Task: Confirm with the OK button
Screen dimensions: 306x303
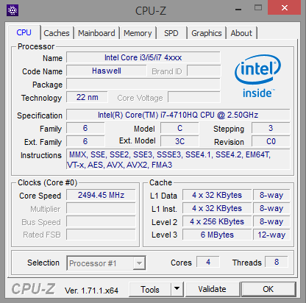Action: tap(268, 289)
